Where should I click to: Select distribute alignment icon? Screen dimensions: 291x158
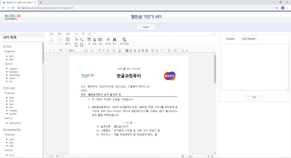[143, 50]
